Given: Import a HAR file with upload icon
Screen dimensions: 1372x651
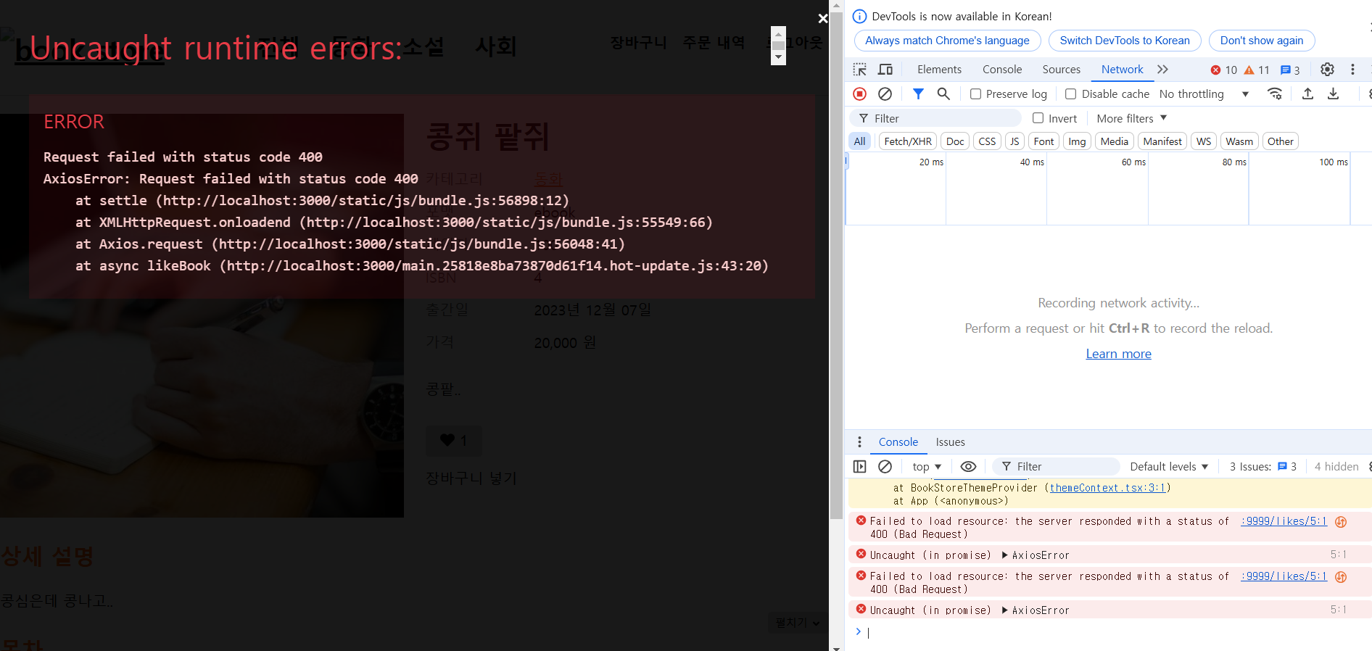Looking at the screenshot, I should click(x=1307, y=94).
